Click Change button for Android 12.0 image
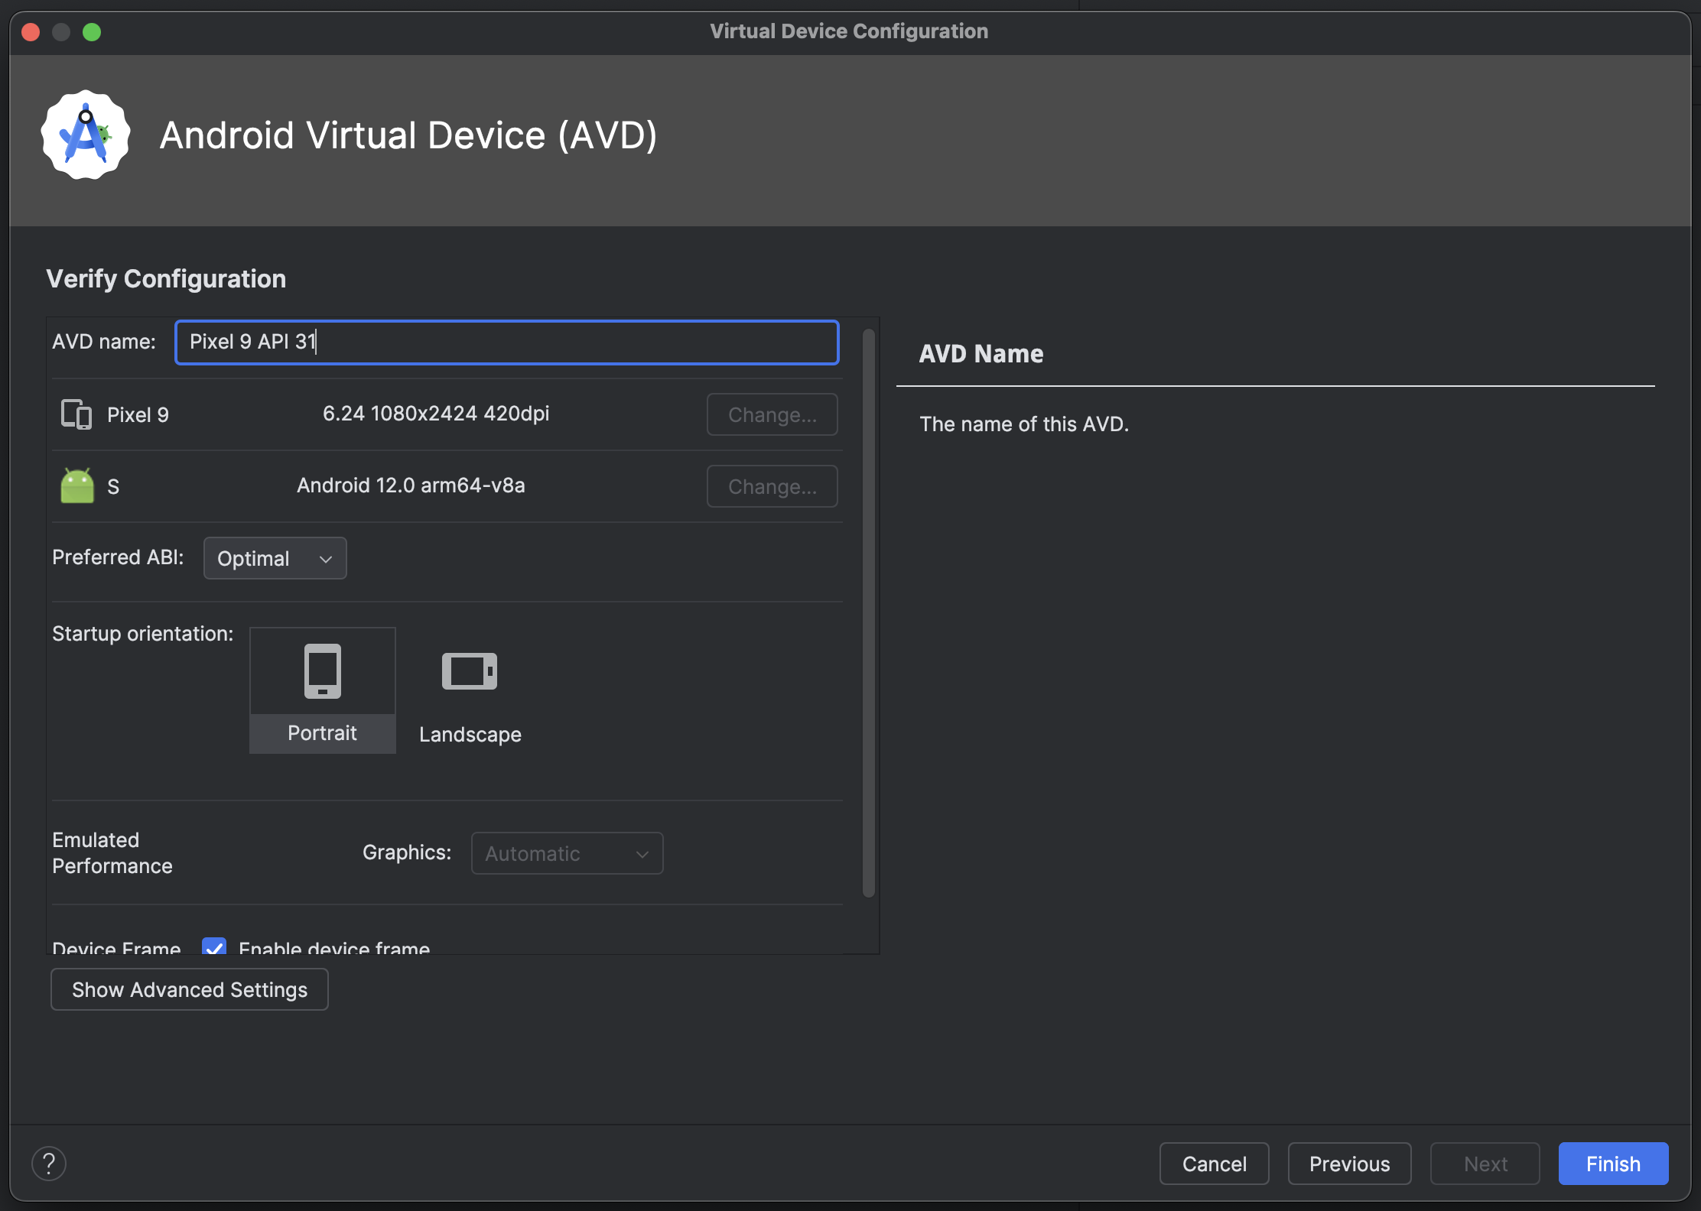1701x1211 pixels. pos(772,486)
